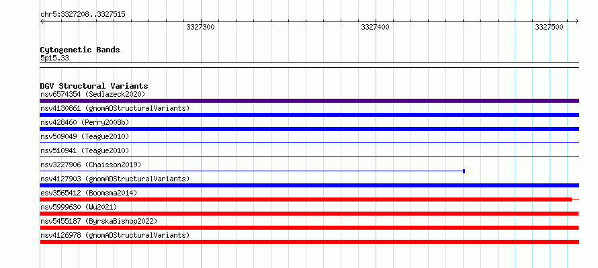The image size is (598, 268).
Task: Open nsv4130861 (gnomADStructuralVariants) label
Action: pyautogui.click(x=115, y=108)
